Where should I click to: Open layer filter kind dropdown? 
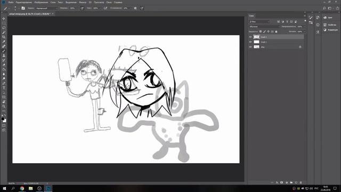(259, 22)
